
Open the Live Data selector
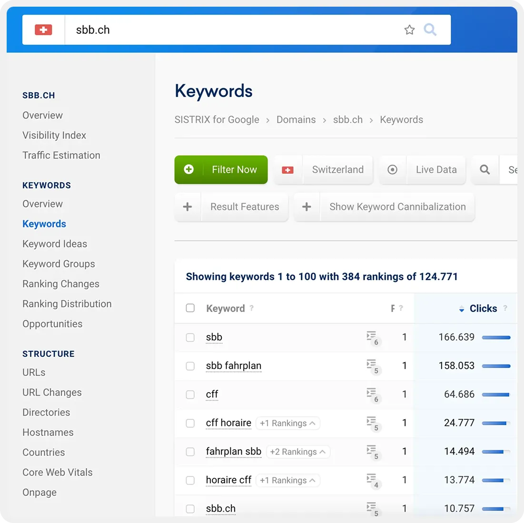click(x=423, y=170)
